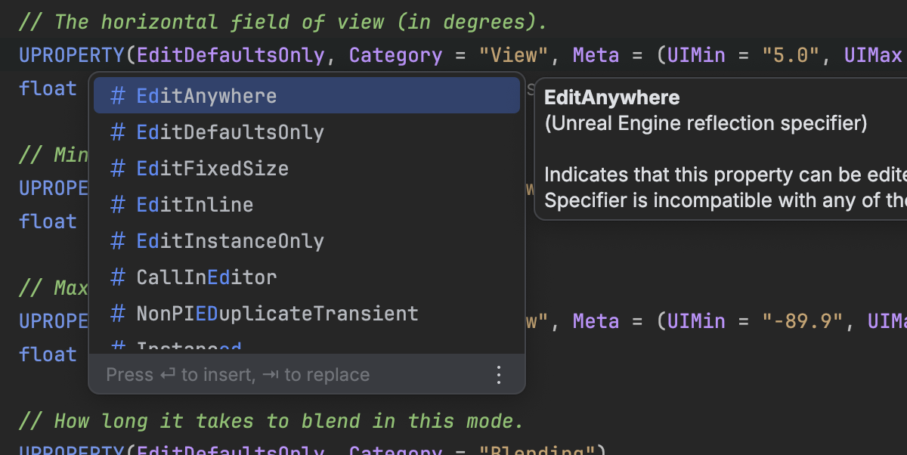
Task: Select NonPIEDuplicateTransient from the suggestions
Action: [x=277, y=313]
